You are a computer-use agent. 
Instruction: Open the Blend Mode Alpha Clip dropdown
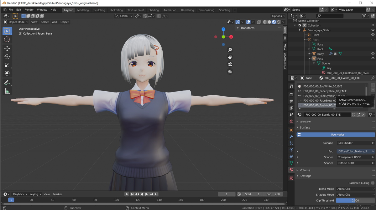coord(355,189)
